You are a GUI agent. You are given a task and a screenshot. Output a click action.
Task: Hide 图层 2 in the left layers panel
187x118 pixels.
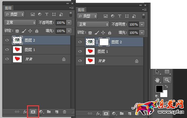pyautogui.click(x=7, y=40)
